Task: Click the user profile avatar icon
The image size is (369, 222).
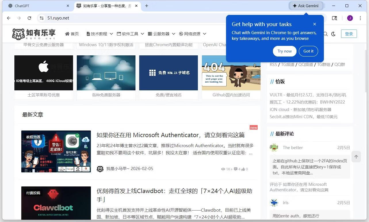Action: click(x=350, y=18)
